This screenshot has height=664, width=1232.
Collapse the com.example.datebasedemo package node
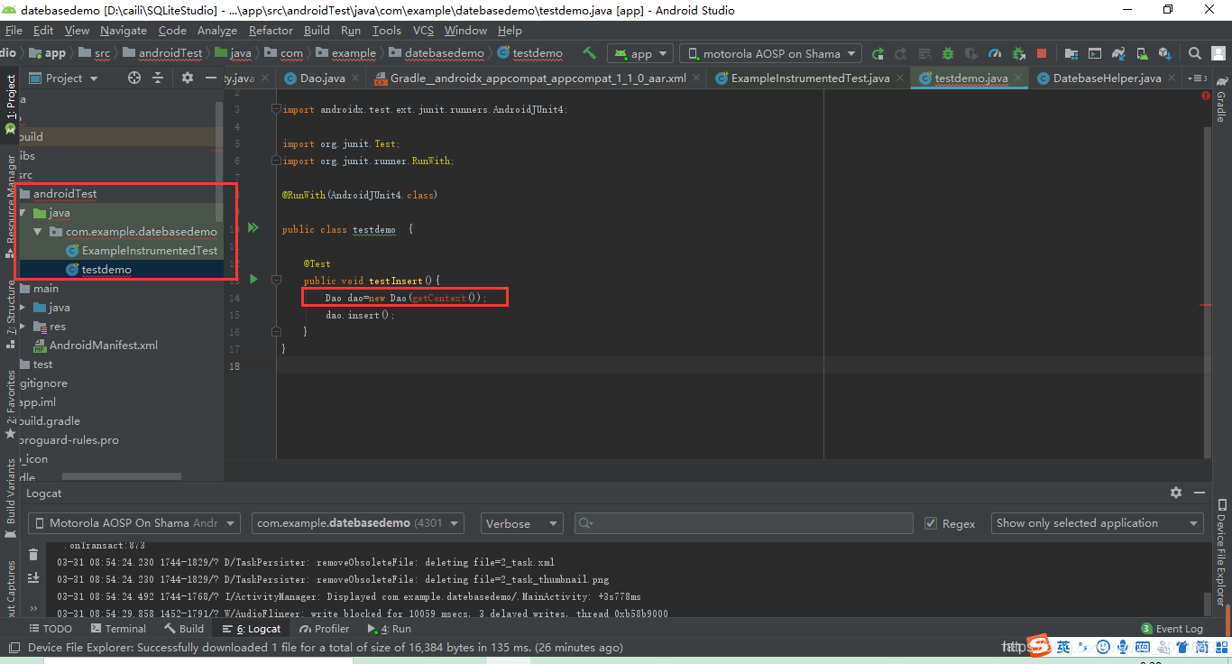click(38, 232)
